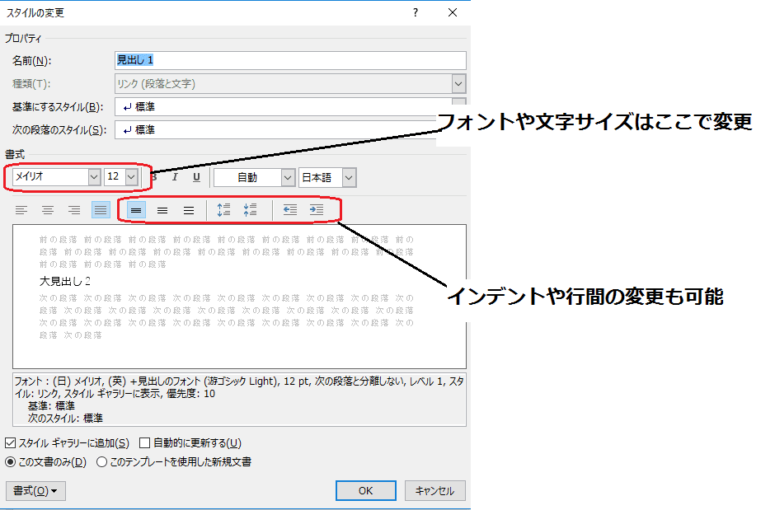Apply italic formatting
The height and width of the screenshot is (510, 775).
coord(174,177)
